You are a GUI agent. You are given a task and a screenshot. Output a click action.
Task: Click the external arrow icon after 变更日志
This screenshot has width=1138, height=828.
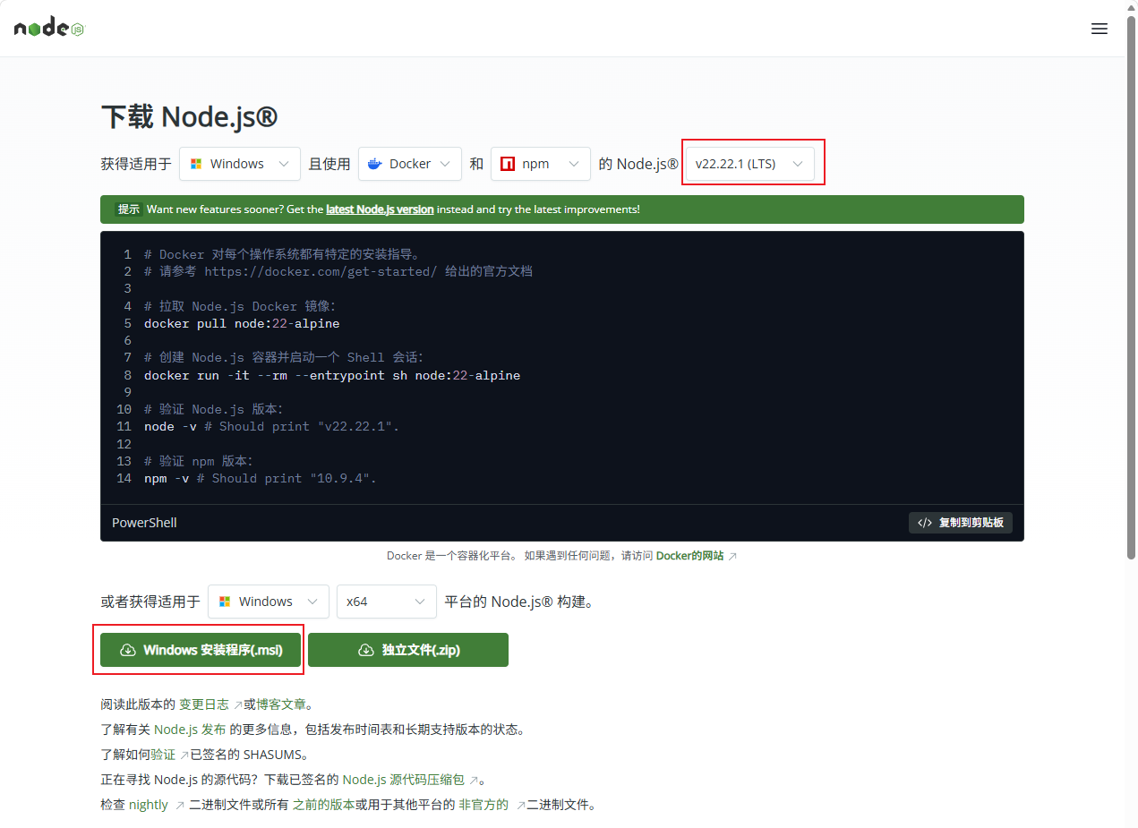(238, 704)
